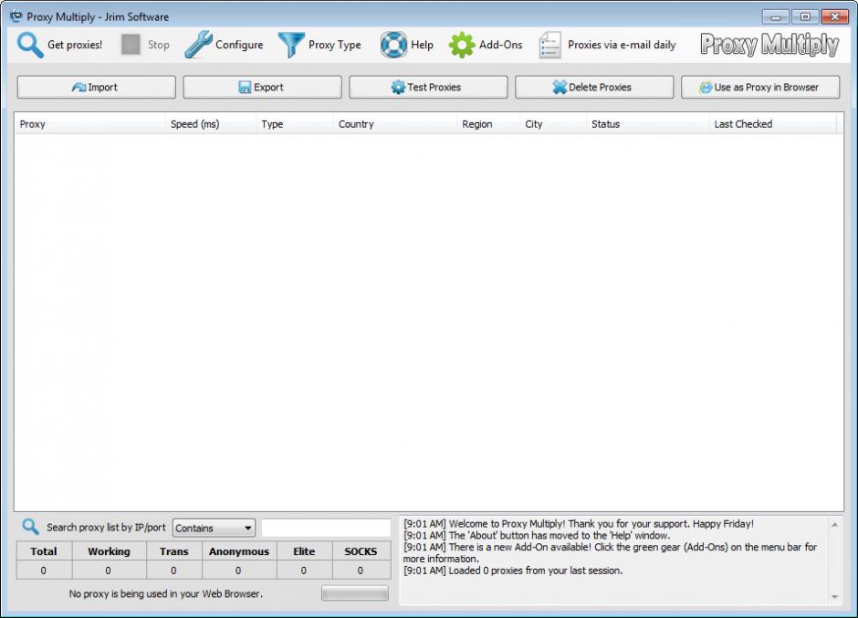Screen dimensions: 858x618
Task: Click the search magnifier icon near proxy search
Action: click(x=30, y=527)
